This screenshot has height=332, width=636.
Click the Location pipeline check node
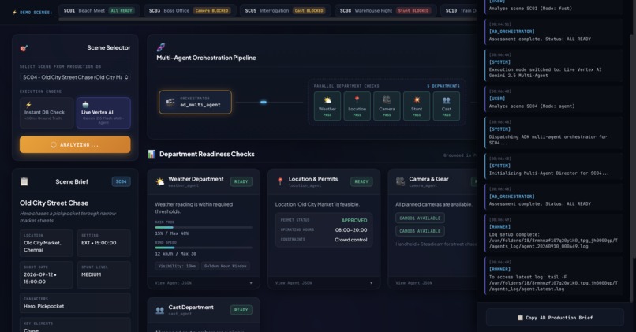357,106
